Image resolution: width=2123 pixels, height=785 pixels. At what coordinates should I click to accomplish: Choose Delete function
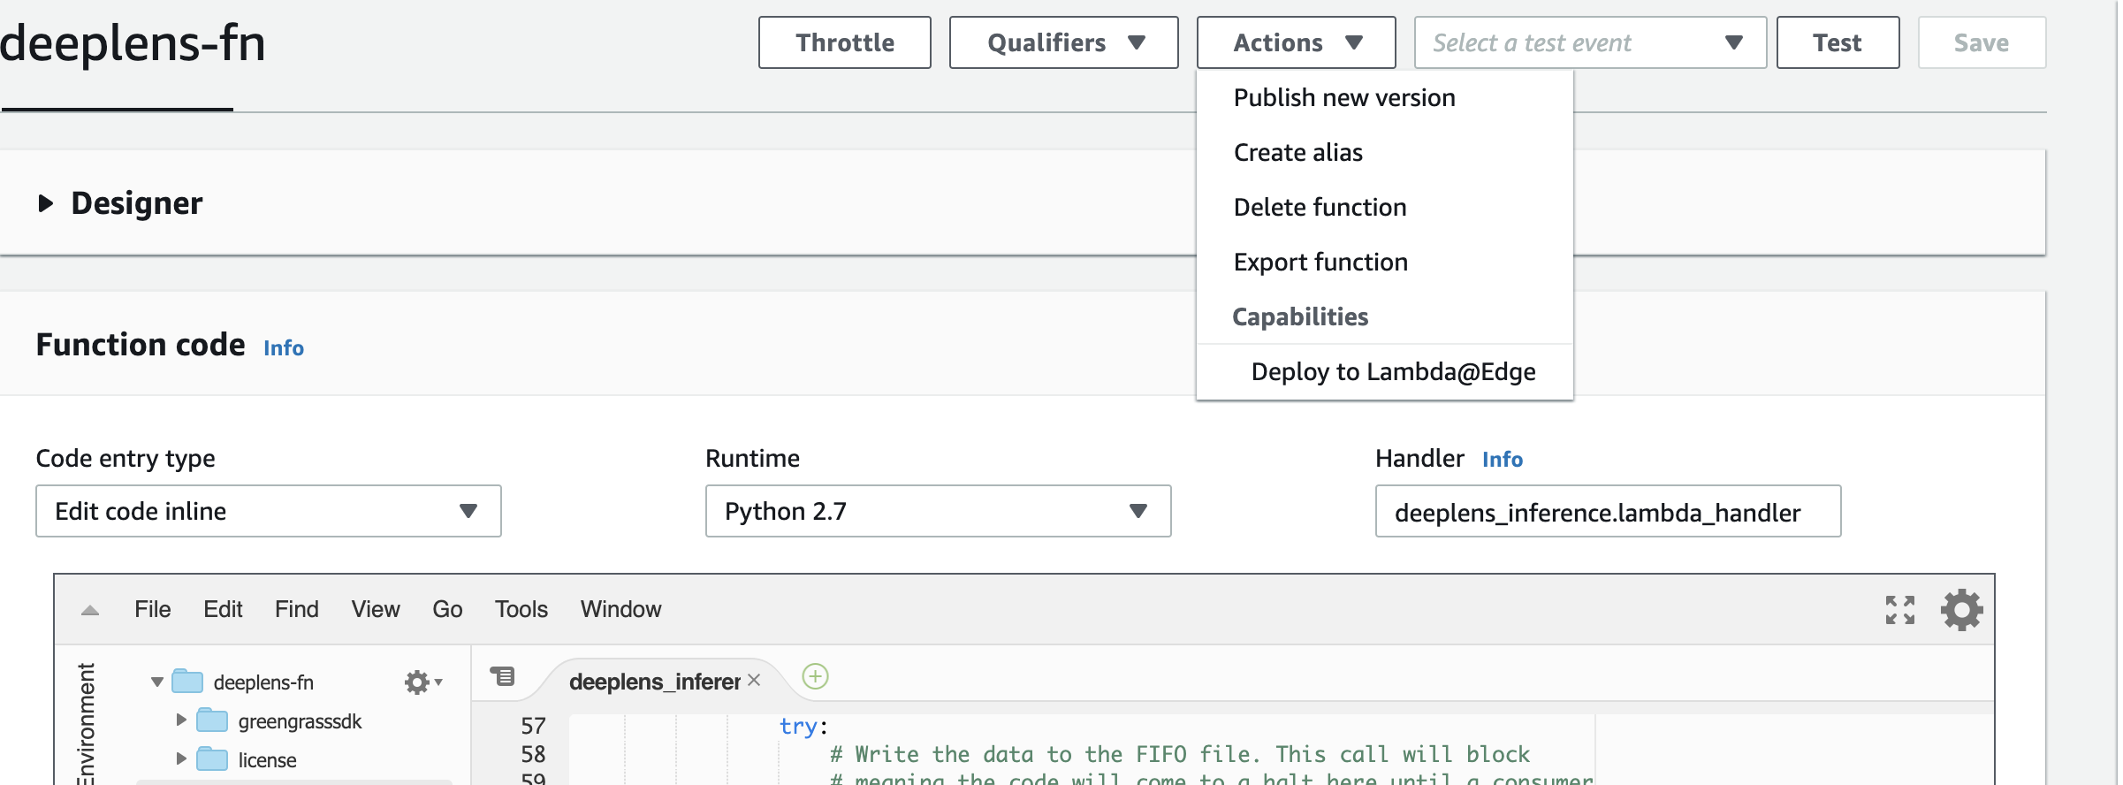[x=1320, y=207]
